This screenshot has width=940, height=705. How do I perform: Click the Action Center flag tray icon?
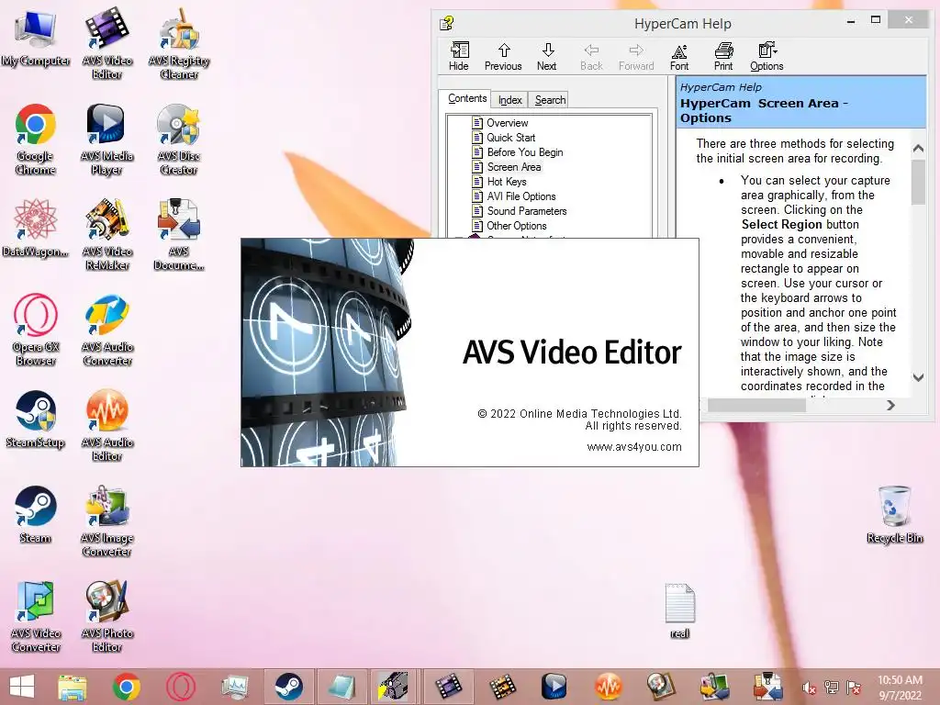pos(854,688)
